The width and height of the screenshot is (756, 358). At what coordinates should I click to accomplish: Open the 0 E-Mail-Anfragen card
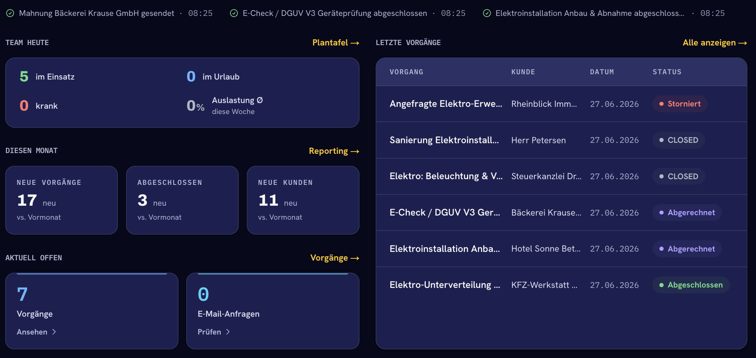point(273,311)
